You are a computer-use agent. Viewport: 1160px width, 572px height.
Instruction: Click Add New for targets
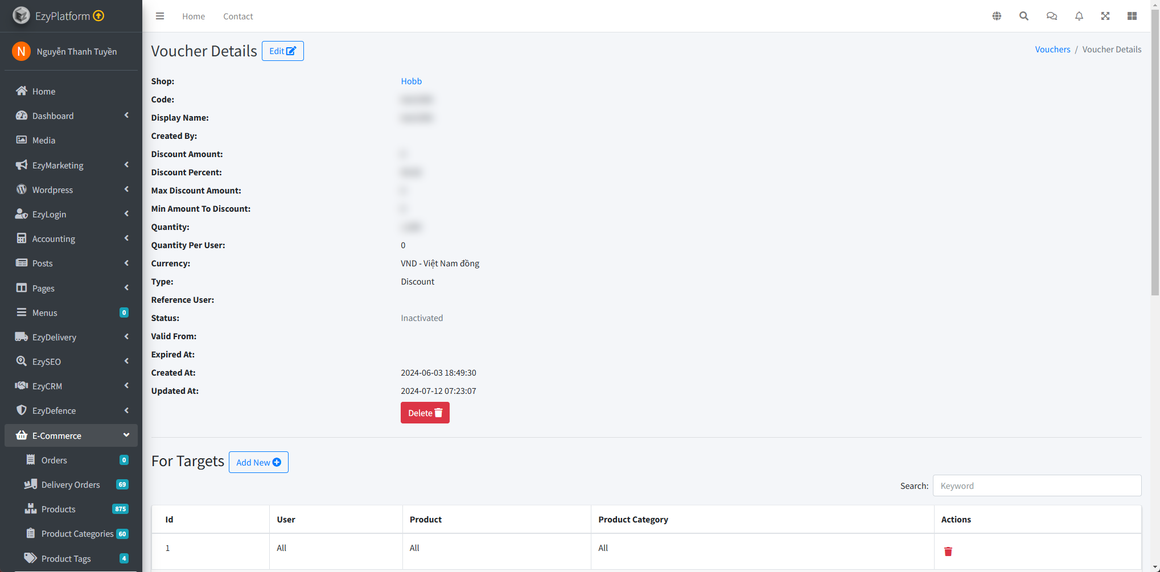[258, 462]
